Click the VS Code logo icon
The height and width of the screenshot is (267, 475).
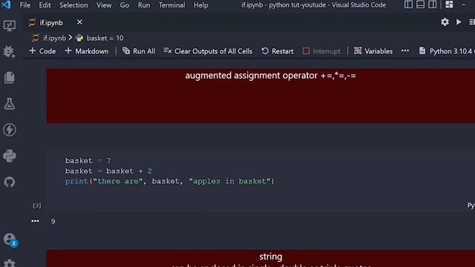6,5
